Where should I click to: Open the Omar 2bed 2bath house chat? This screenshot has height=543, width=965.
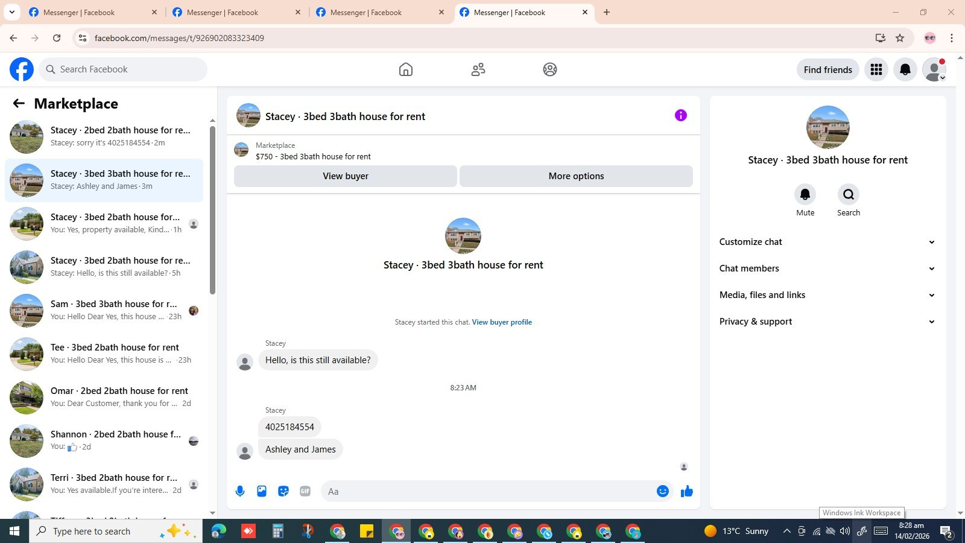pos(104,398)
